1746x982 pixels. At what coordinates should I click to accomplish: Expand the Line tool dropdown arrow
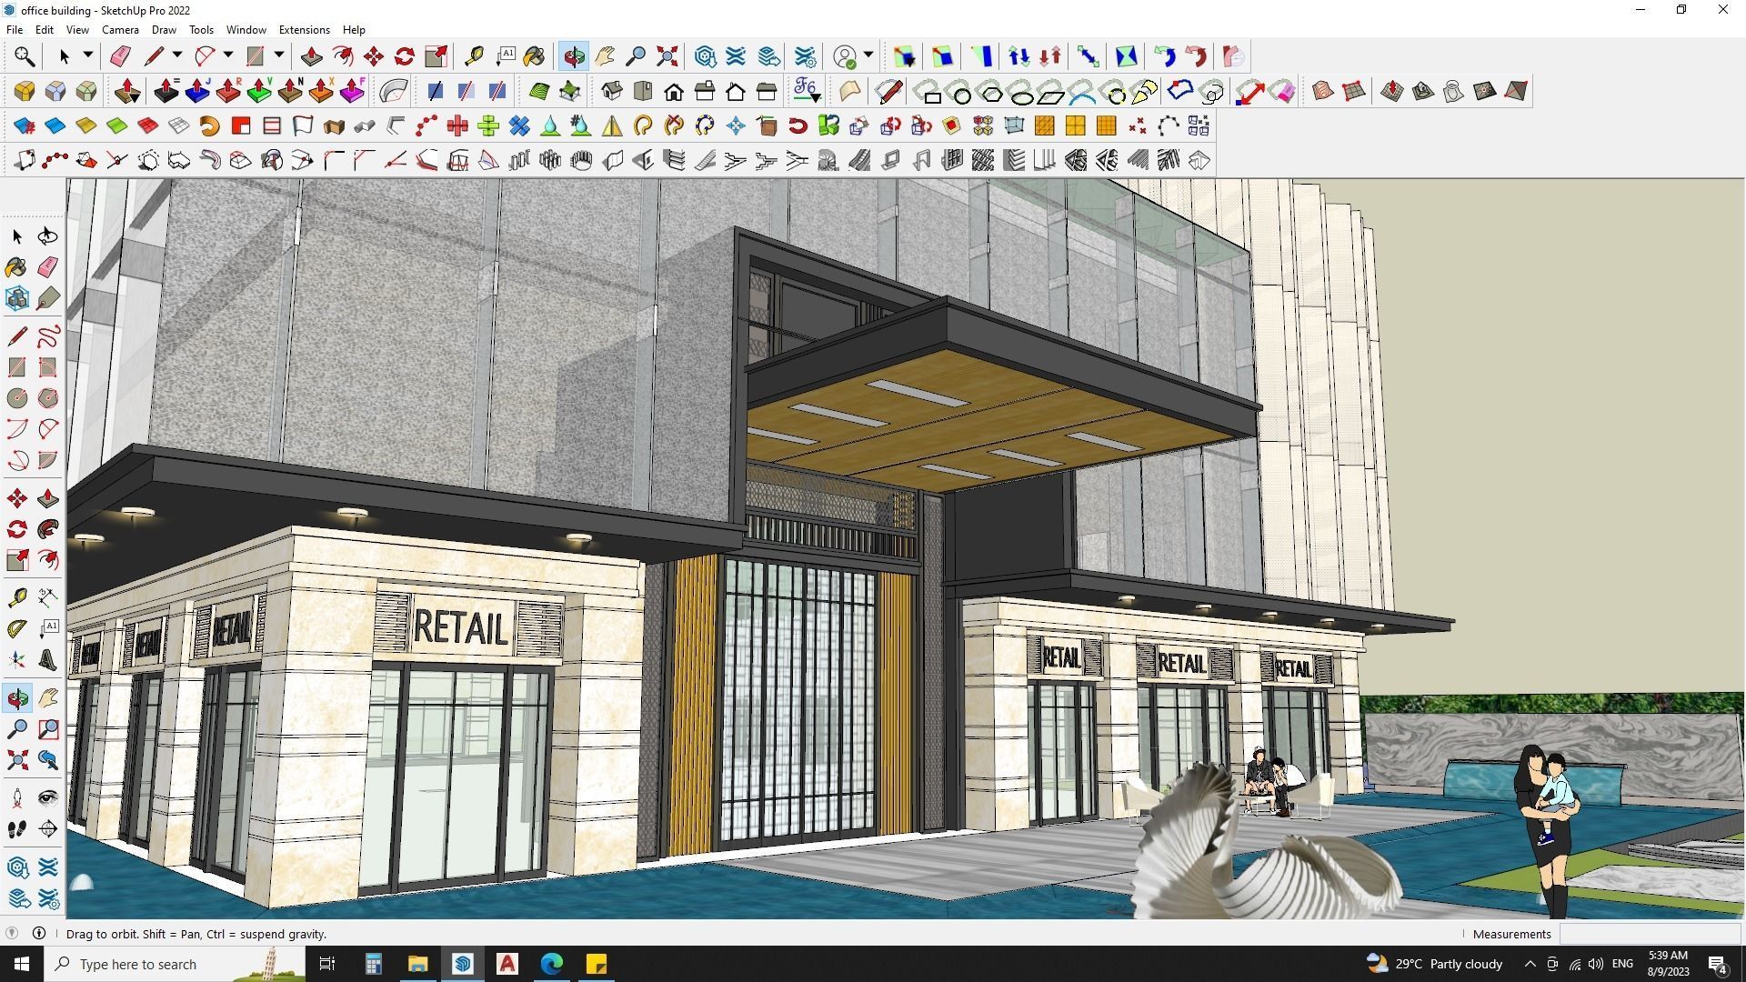click(x=177, y=55)
